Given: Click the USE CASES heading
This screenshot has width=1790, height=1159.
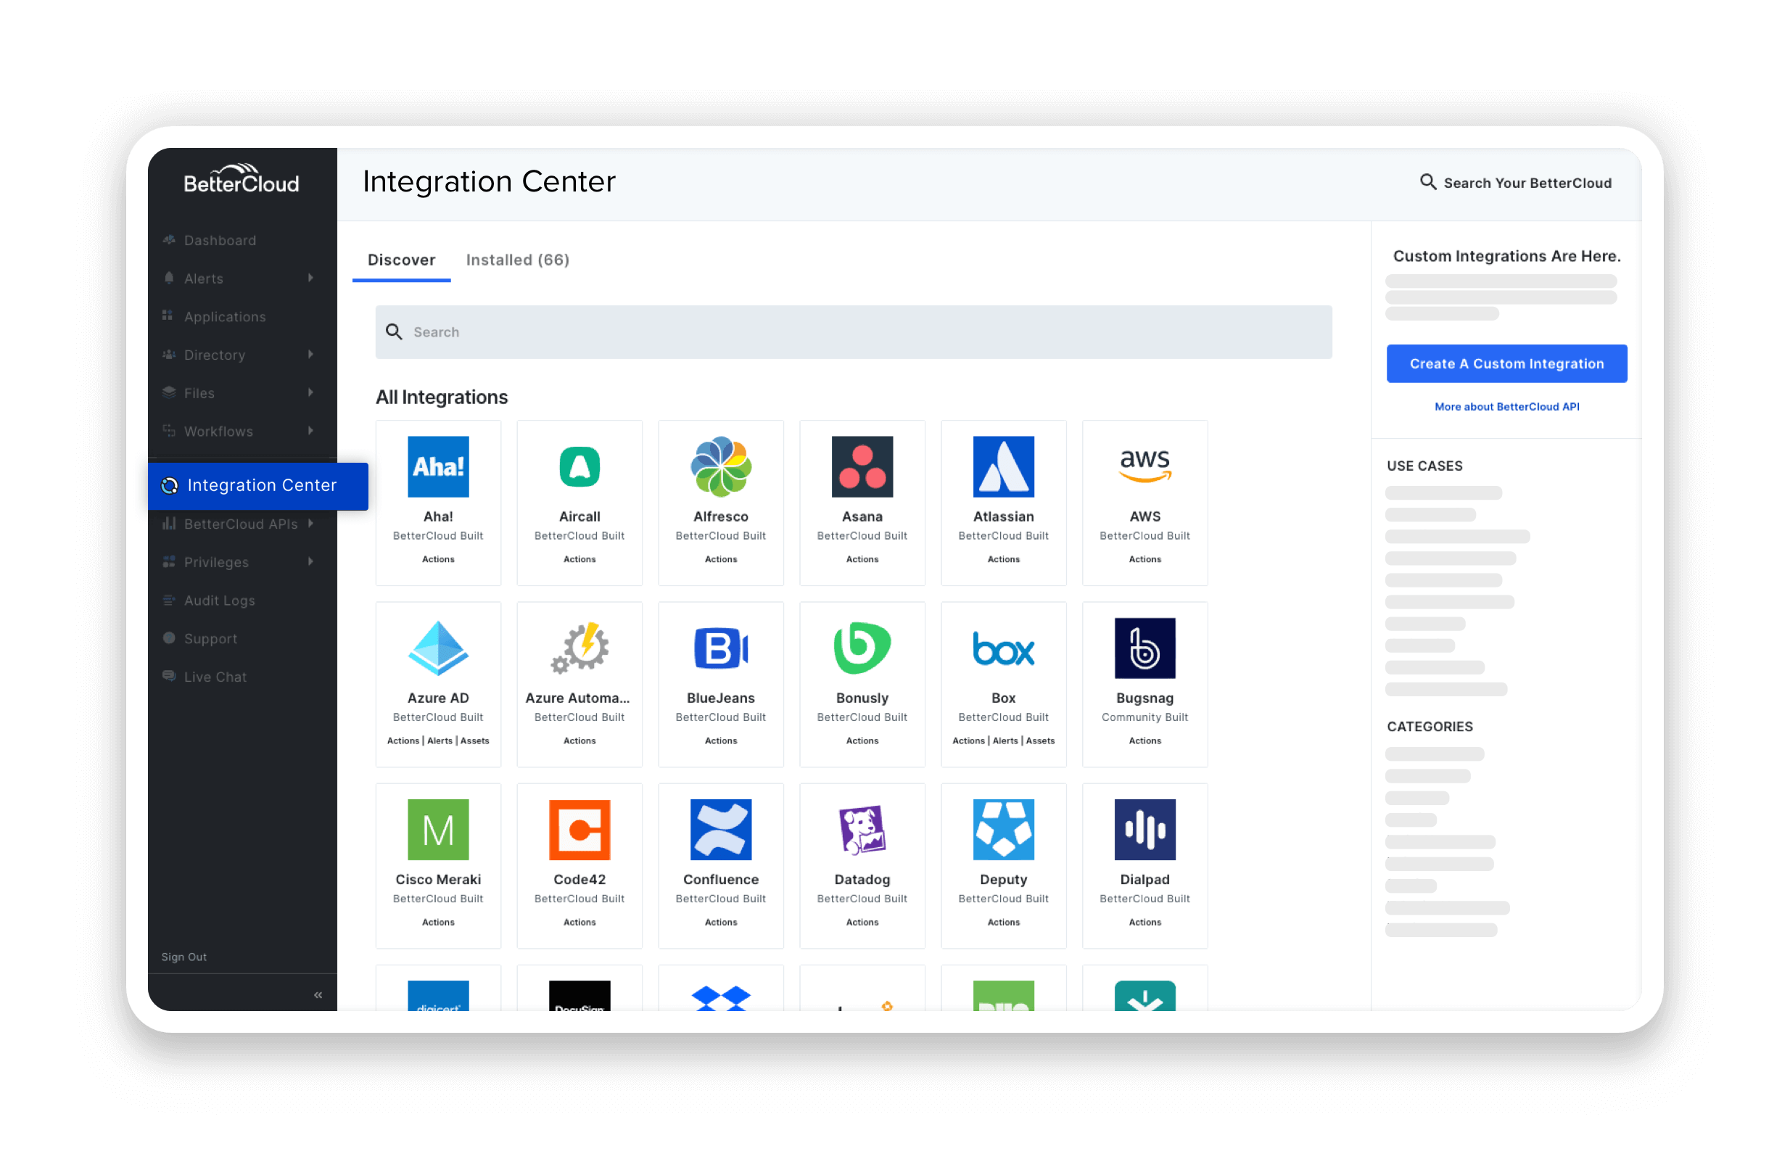Looking at the screenshot, I should (1424, 466).
